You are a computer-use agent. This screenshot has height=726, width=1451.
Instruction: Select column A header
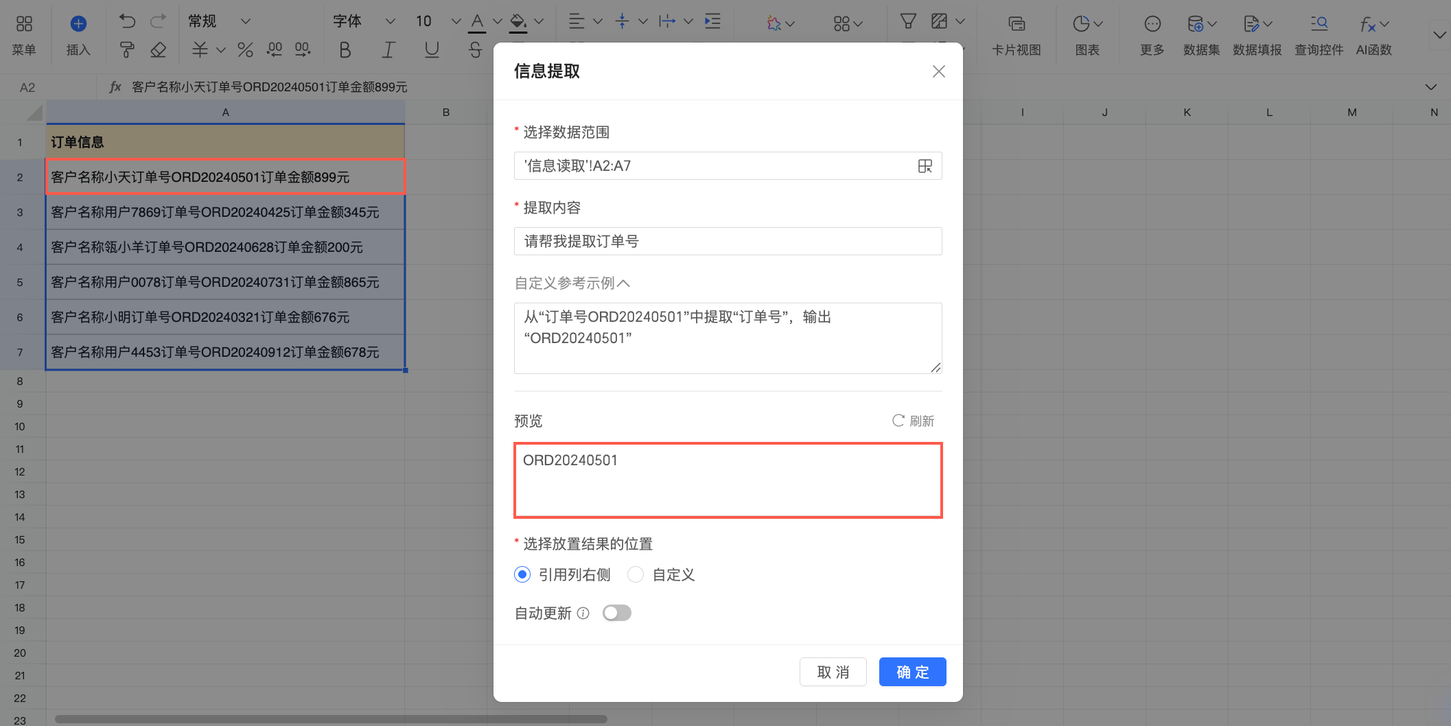(226, 113)
